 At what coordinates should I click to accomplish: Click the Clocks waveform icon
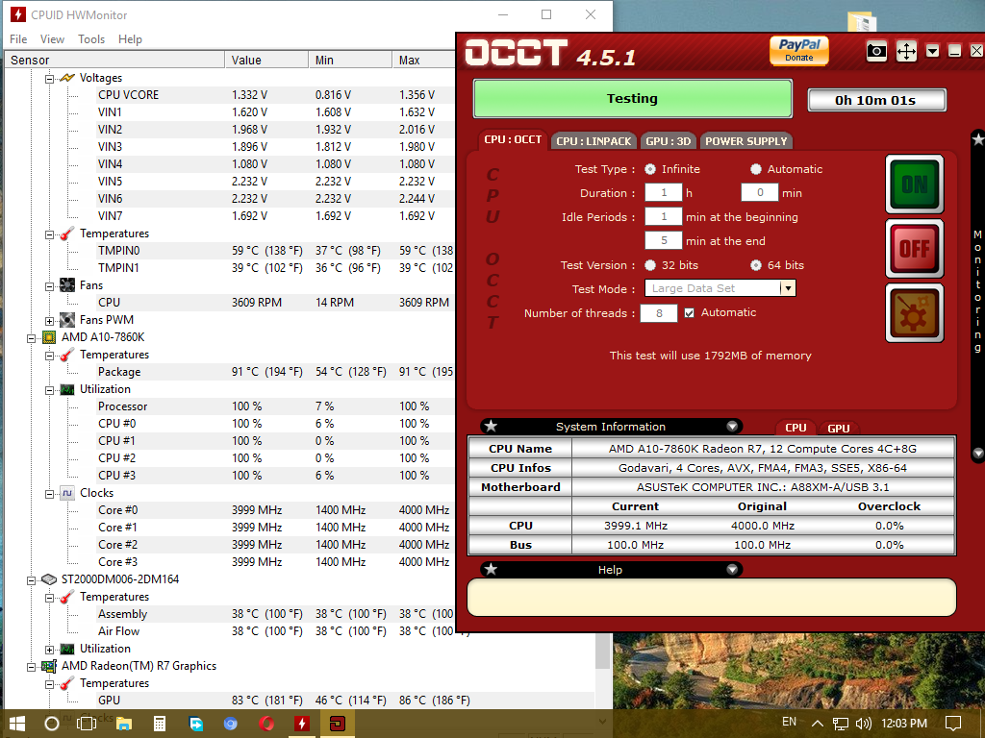[67, 493]
